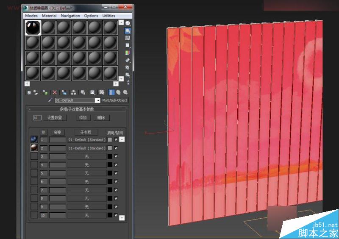Image resolution: width=339 pixels, height=239 pixels.
Task: Click the material count field showing 10
Action: coord(37,118)
